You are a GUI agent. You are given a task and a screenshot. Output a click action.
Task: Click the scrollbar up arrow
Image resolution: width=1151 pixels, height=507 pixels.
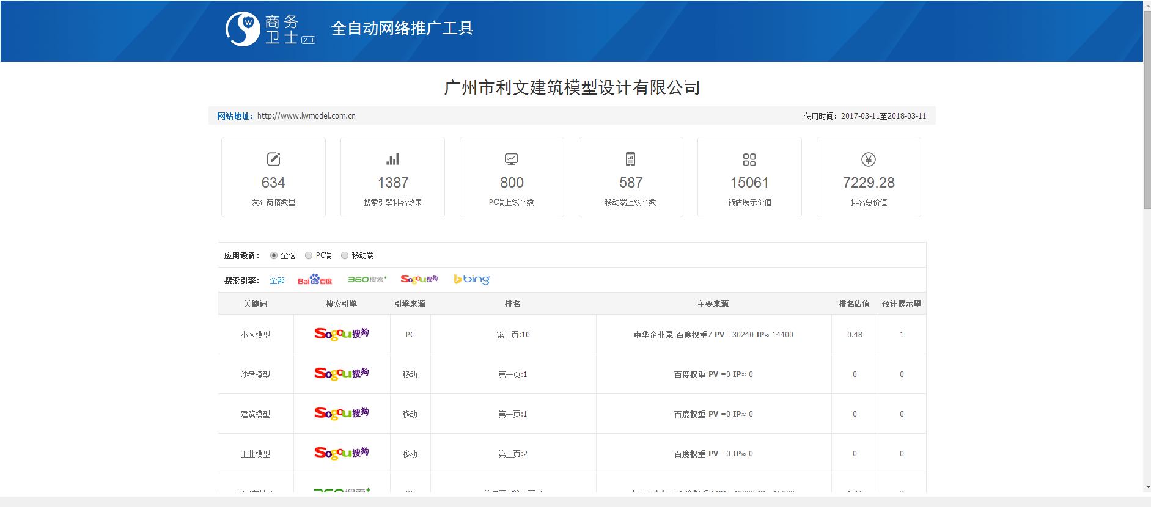1147,5
